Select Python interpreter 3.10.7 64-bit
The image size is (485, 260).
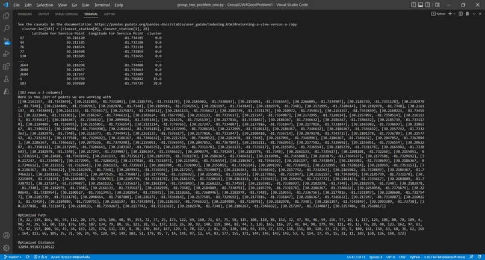444,257
